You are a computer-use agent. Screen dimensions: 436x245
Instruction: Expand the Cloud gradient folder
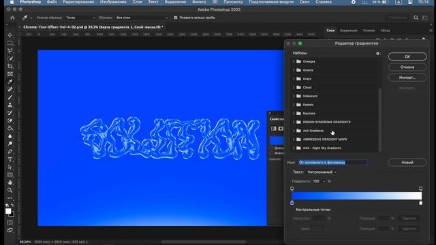pyautogui.click(x=294, y=87)
